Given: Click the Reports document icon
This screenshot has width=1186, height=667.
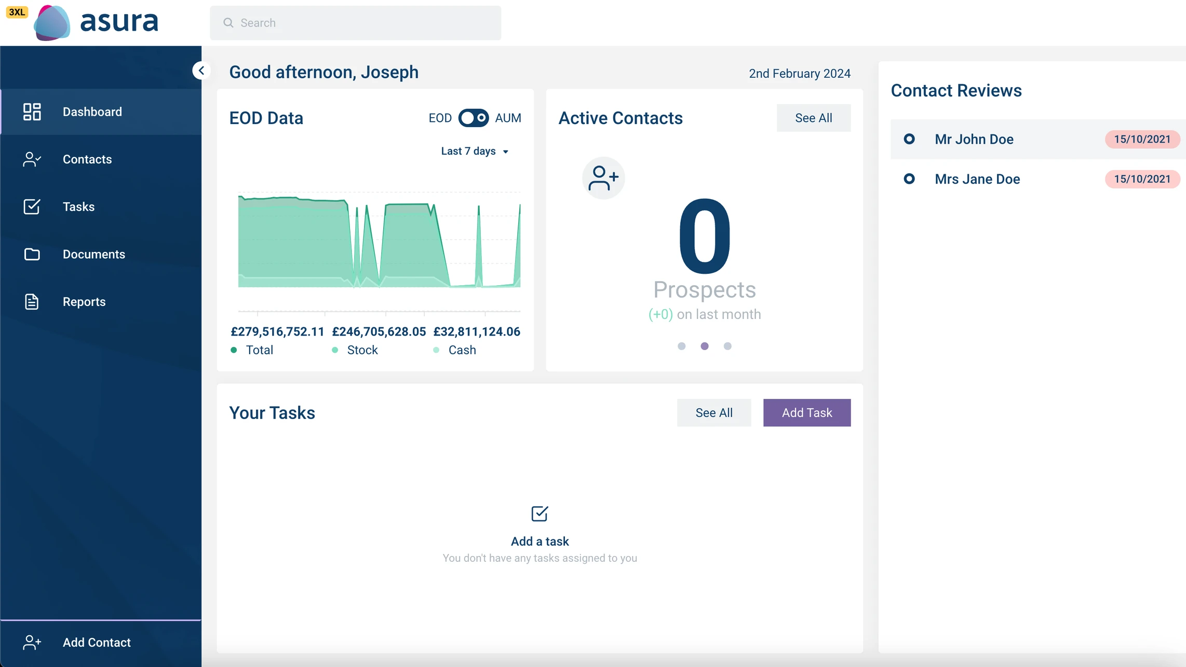Looking at the screenshot, I should (x=32, y=301).
